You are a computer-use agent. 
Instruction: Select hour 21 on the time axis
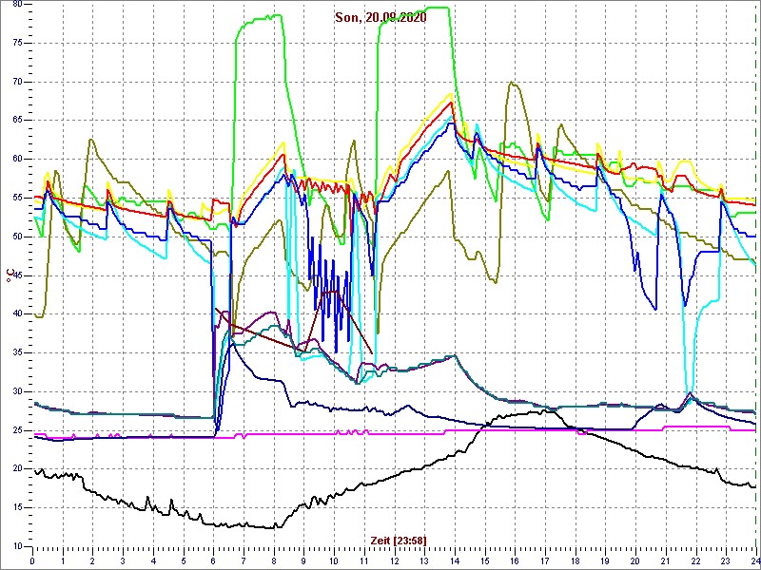point(665,560)
